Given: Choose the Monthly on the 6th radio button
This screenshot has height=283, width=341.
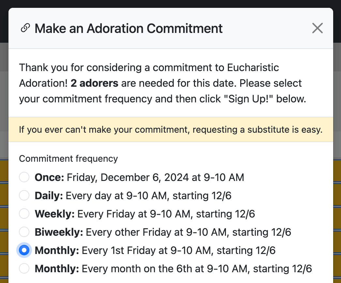Looking at the screenshot, I should pyautogui.click(x=24, y=269).
